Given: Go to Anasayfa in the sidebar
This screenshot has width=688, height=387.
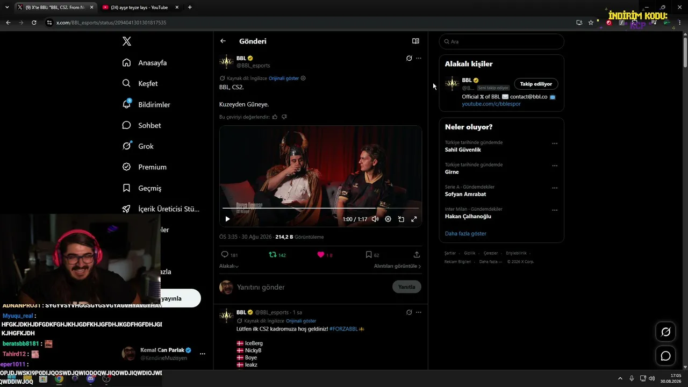Looking at the screenshot, I should tap(145, 63).
